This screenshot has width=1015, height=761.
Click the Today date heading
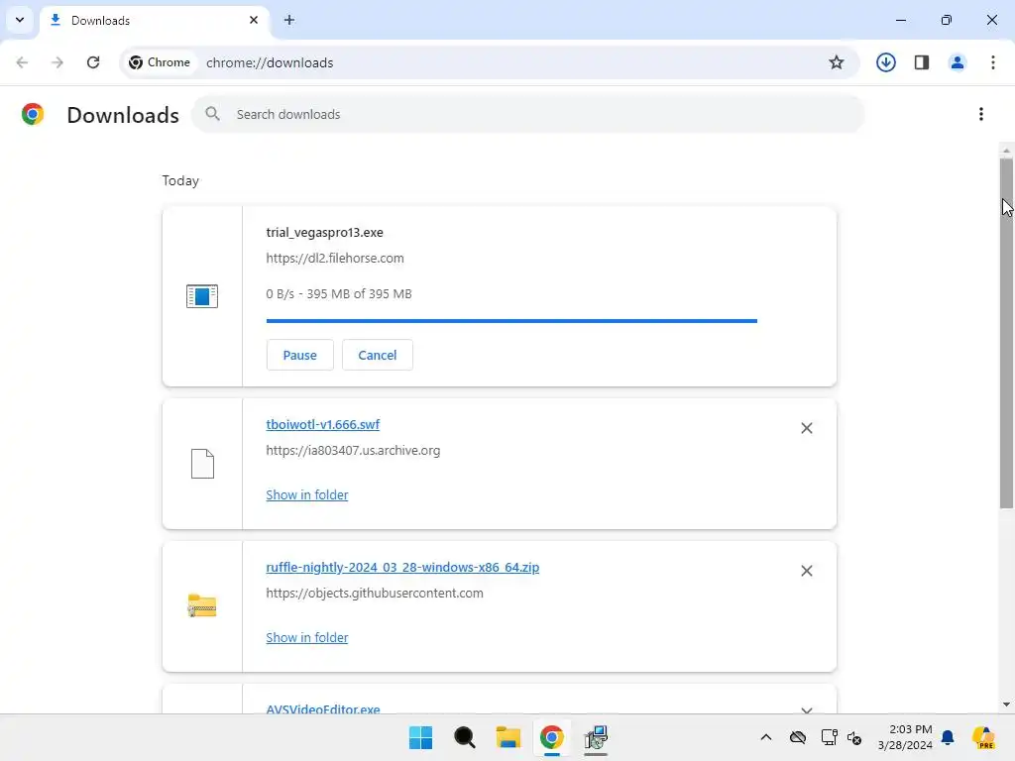tap(180, 180)
